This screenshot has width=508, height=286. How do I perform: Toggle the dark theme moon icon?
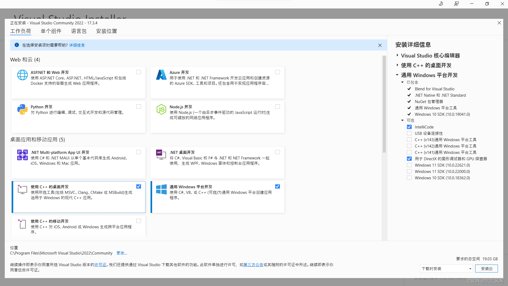tap(441, 4)
